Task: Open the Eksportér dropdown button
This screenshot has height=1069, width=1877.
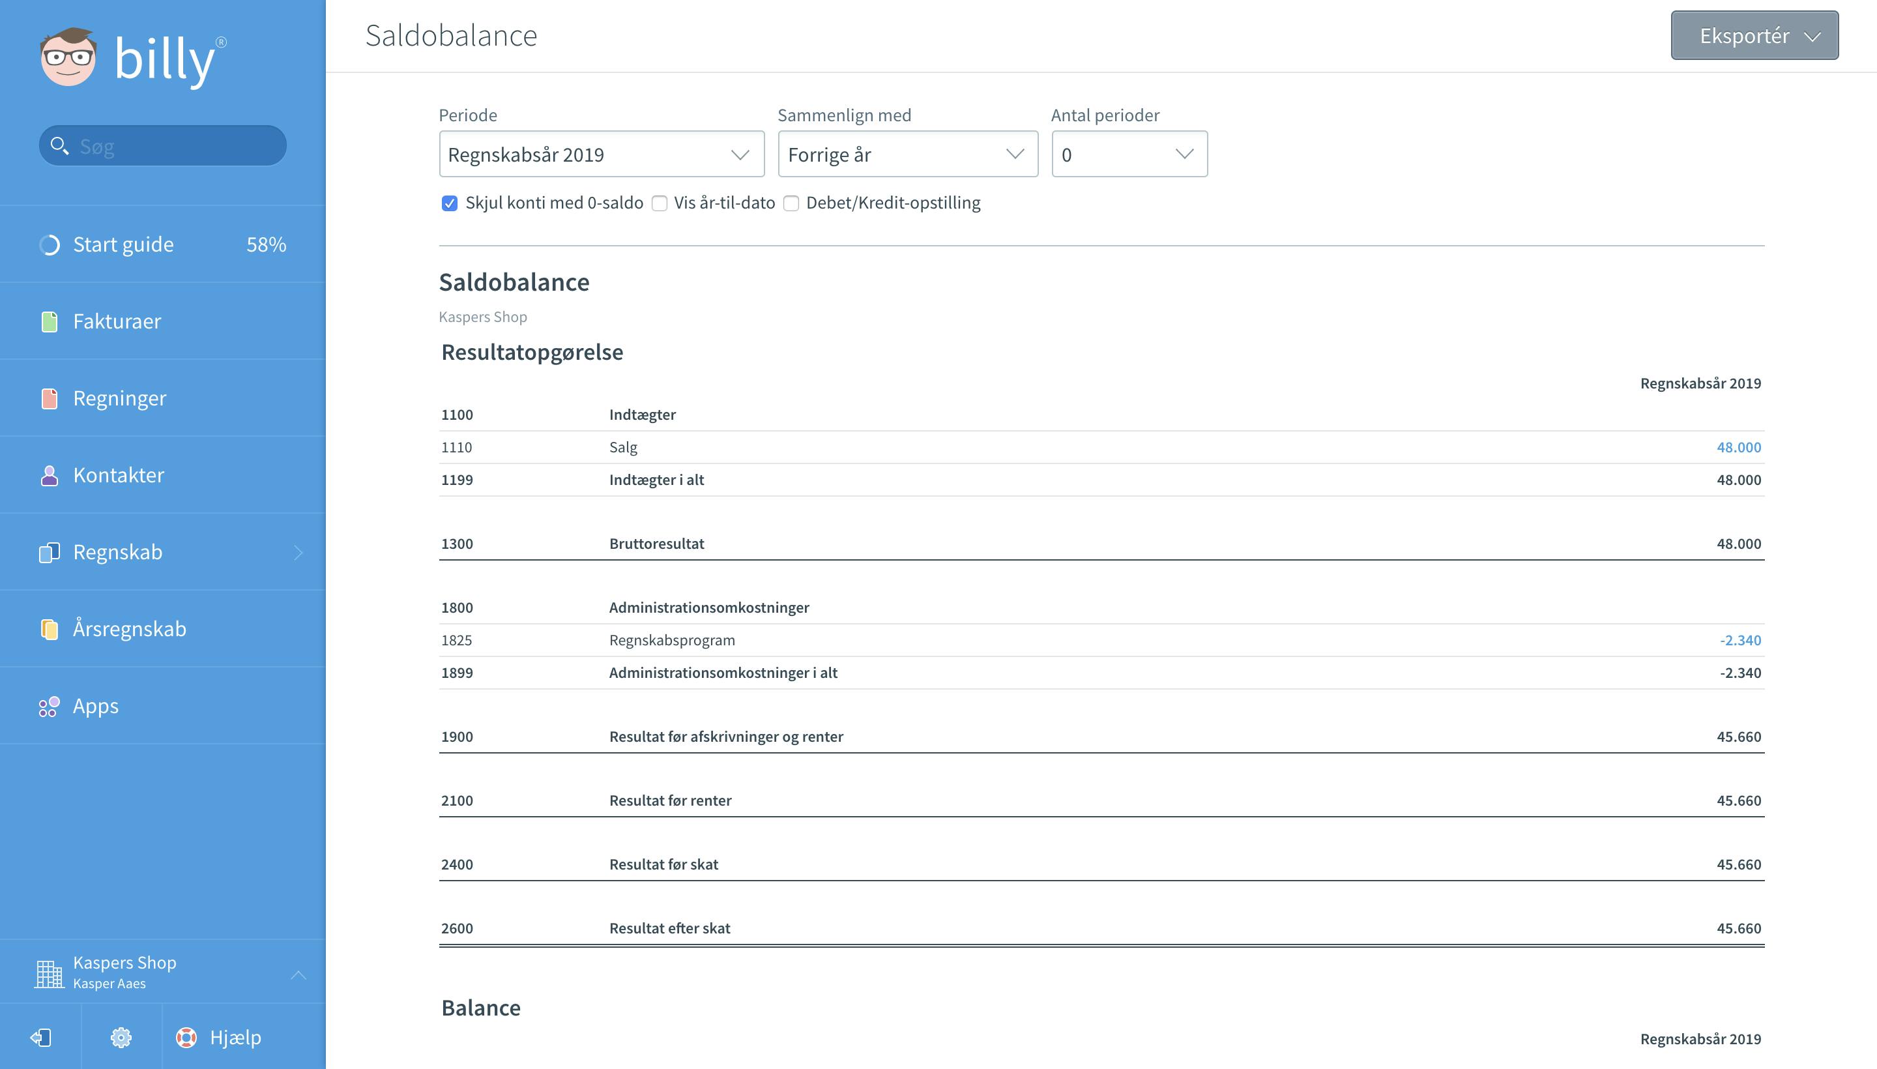Action: (1754, 35)
